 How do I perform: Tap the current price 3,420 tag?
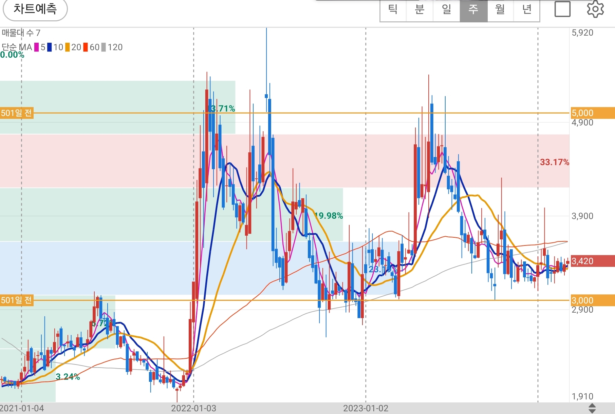(593, 261)
